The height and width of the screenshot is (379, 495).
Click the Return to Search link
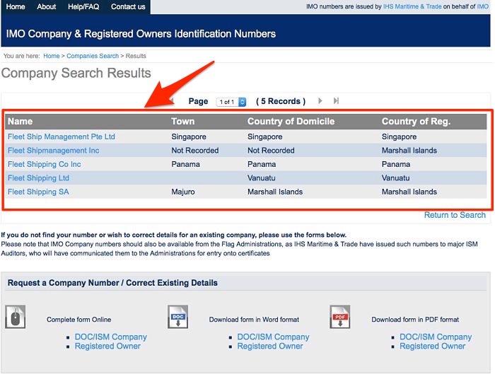(x=455, y=215)
